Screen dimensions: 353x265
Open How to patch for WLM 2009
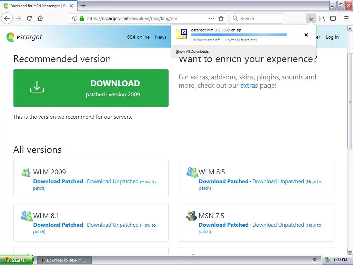94,185
